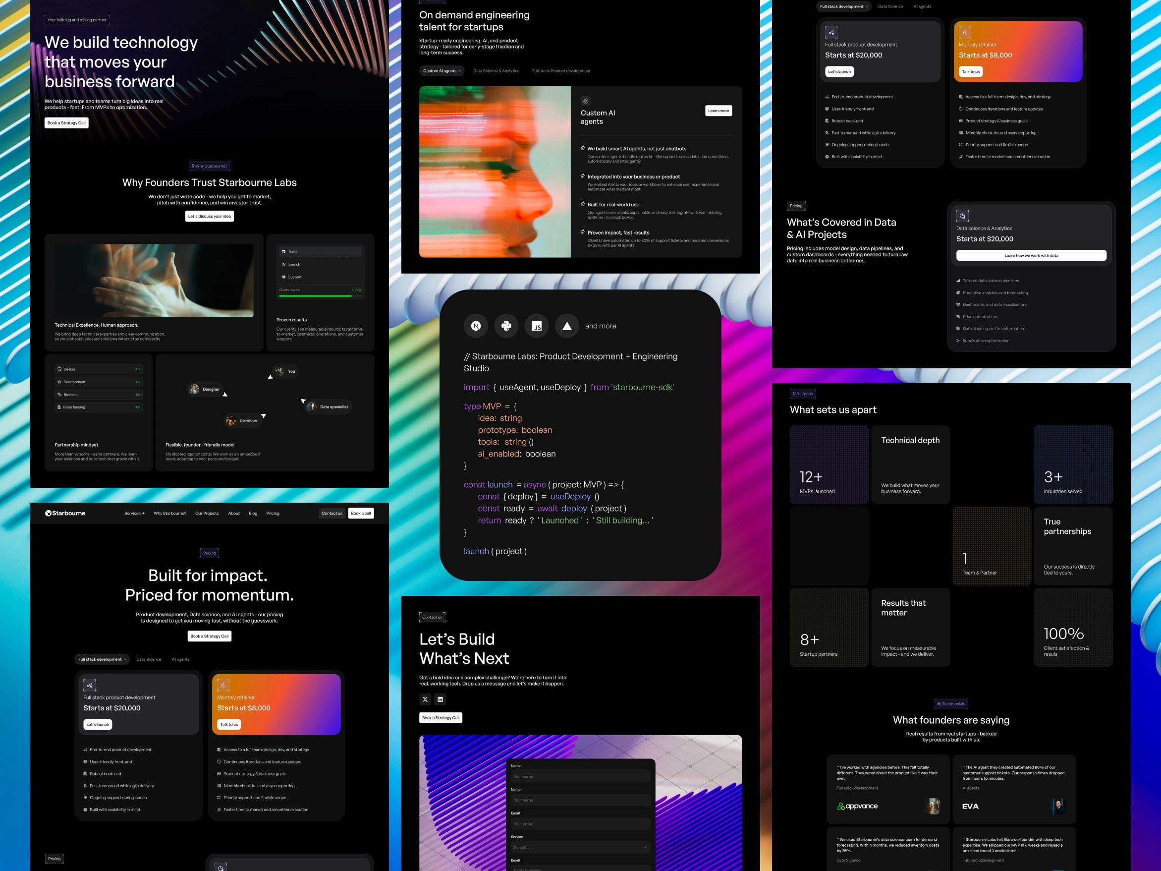Image resolution: width=1161 pixels, height=871 pixels.
Task: Click Book a Strategy Call under Let's Build
Action: click(441, 718)
